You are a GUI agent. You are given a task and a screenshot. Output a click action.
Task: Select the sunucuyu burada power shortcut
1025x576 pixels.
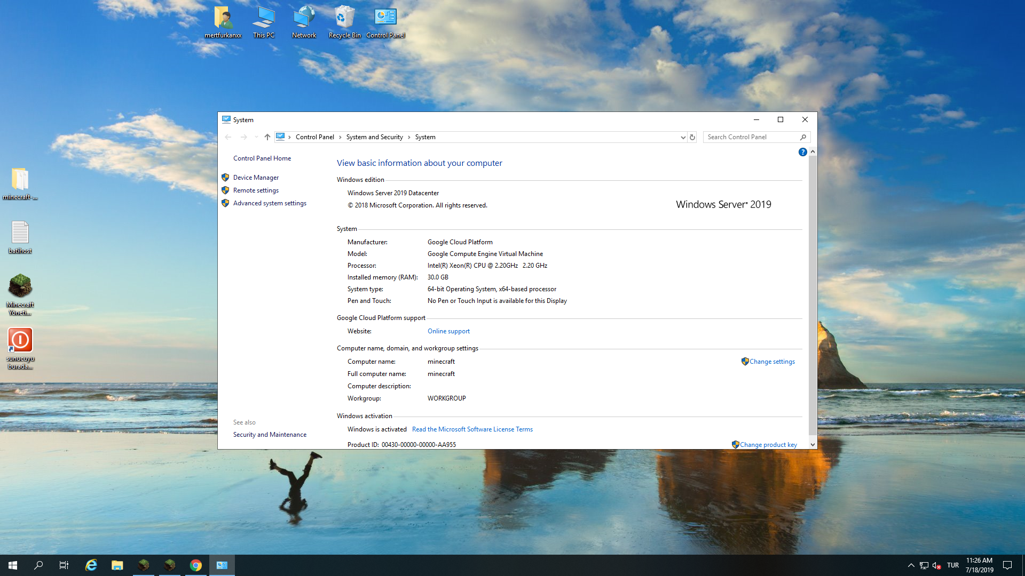20,349
